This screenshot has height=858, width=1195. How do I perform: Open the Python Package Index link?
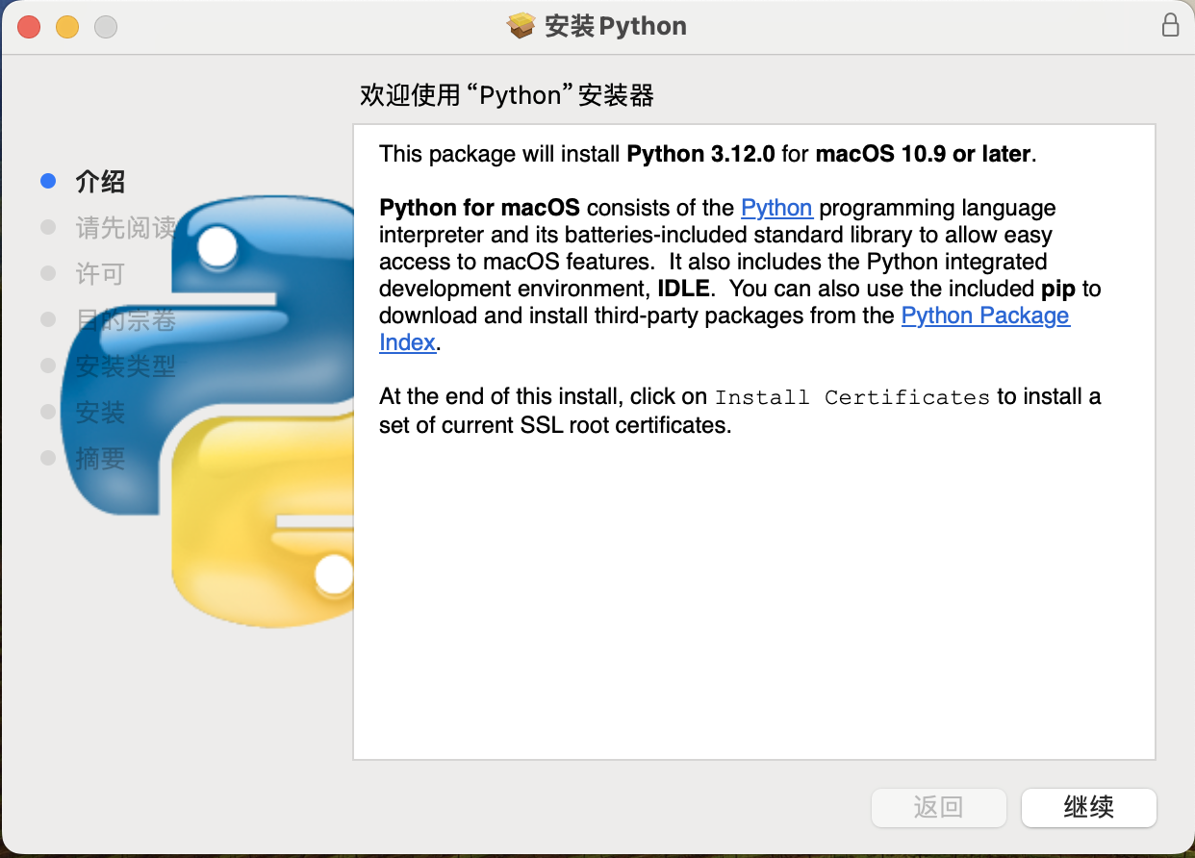984,315
